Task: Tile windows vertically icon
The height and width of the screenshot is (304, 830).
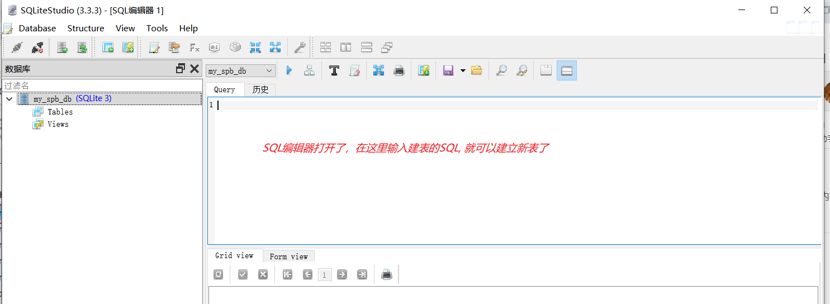Action: (366, 47)
